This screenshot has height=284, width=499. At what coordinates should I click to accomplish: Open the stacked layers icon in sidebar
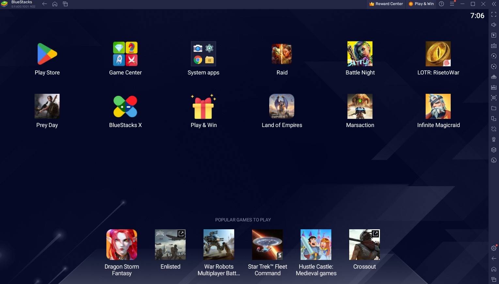pos(494,150)
